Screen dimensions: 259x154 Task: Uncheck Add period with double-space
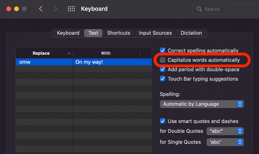[x=162, y=69]
